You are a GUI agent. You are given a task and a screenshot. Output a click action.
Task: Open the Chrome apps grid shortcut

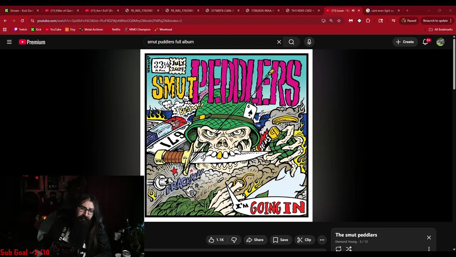coord(5,30)
